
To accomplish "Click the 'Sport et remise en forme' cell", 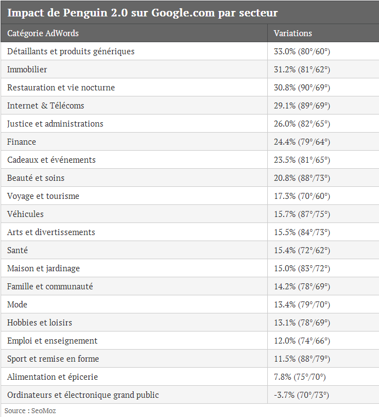I will coord(134,358).
